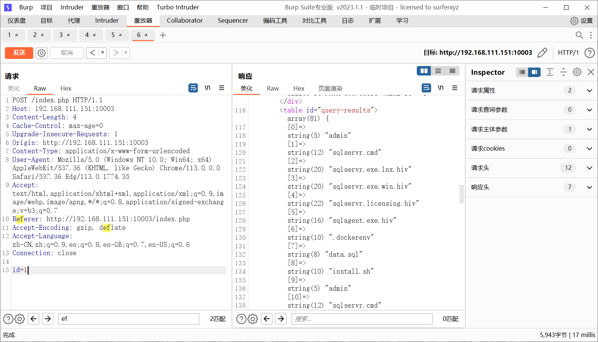The height and width of the screenshot is (342, 598).
Task: Dock the Inspector panel to the right
Action: (x=534, y=72)
